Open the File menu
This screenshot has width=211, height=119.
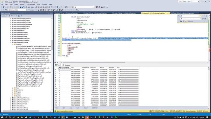pyautogui.click(x=2, y=4)
